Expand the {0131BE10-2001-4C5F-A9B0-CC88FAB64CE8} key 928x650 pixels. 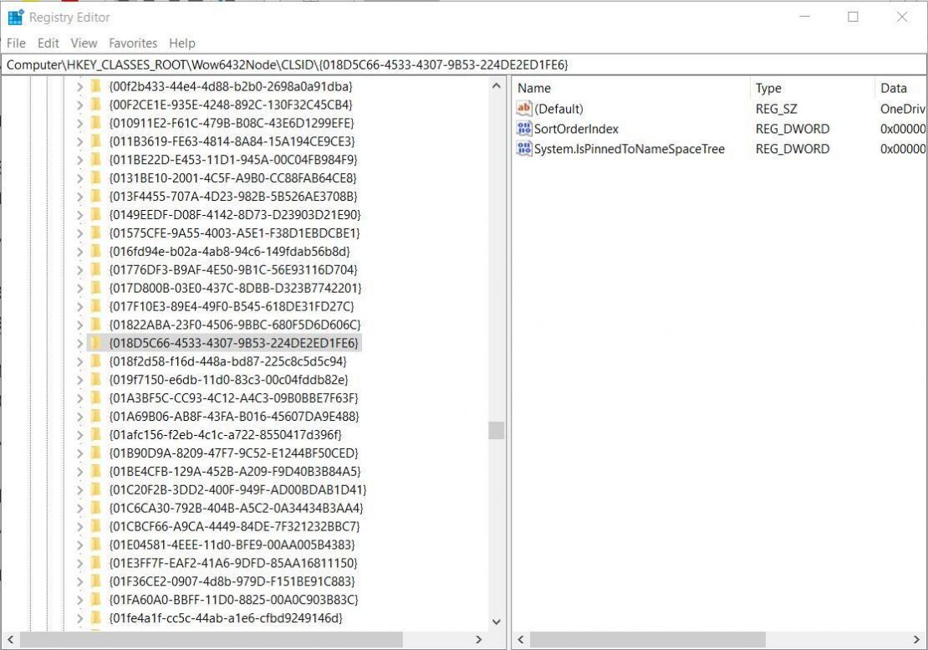80,177
